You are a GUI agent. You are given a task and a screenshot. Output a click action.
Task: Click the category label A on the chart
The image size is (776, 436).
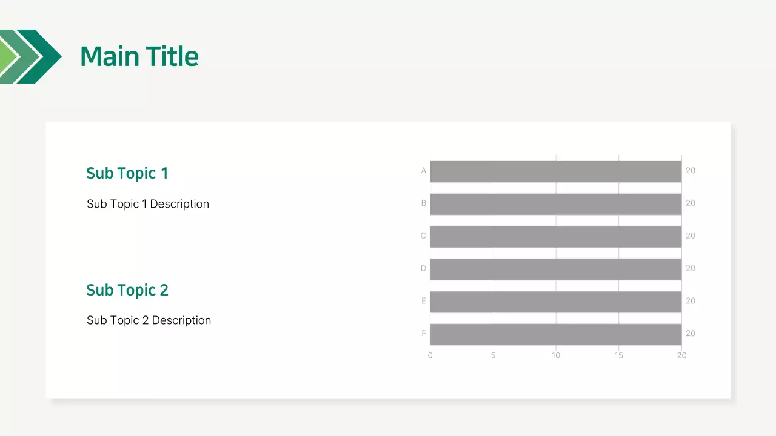pyautogui.click(x=424, y=171)
